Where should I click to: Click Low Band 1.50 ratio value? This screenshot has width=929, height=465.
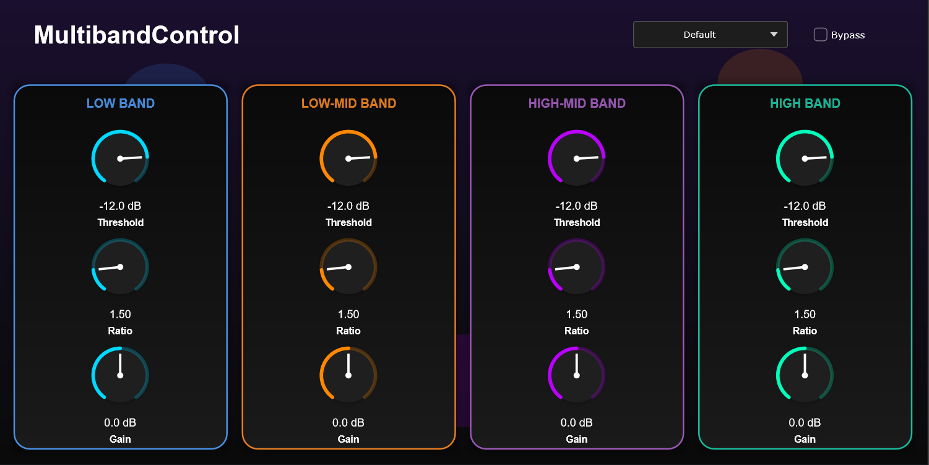click(120, 314)
